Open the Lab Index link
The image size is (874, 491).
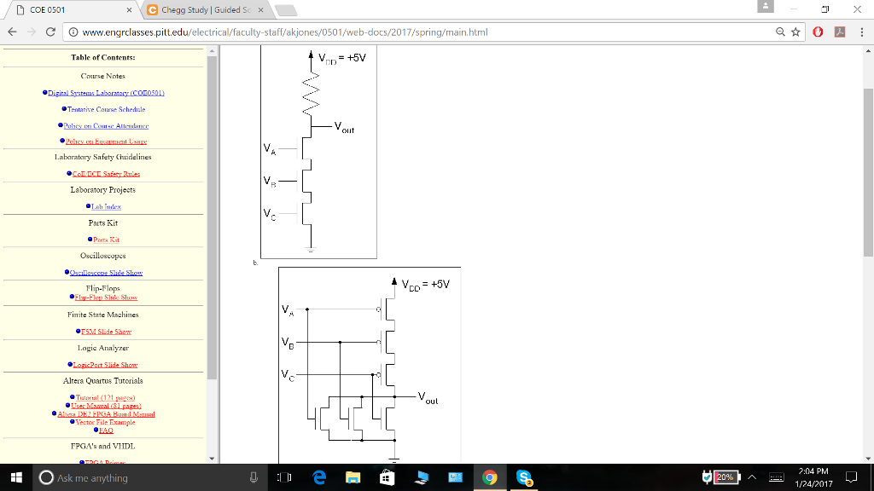pyautogui.click(x=106, y=206)
